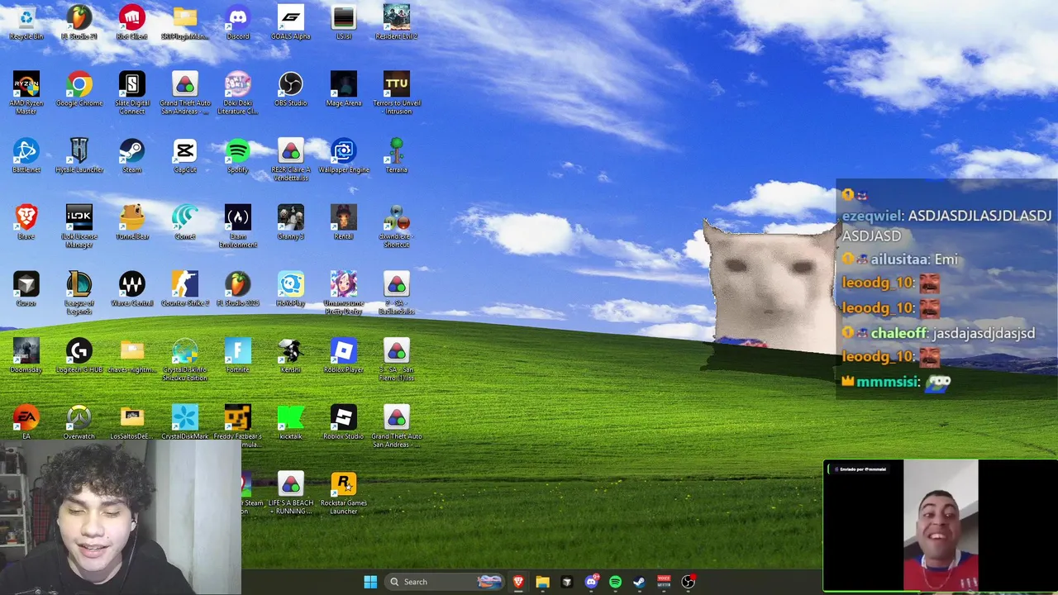Open CrystalDiskMark desktop icon
The image size is (1058, 595).
[x=185, y=422]
